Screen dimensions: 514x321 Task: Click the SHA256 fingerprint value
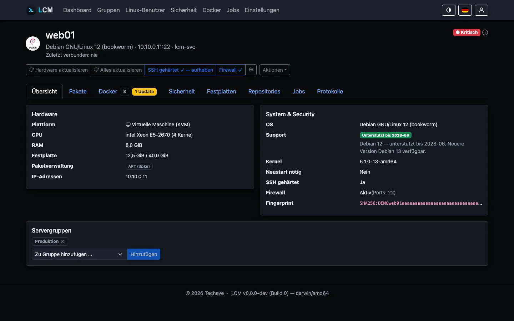coord(420,203)
